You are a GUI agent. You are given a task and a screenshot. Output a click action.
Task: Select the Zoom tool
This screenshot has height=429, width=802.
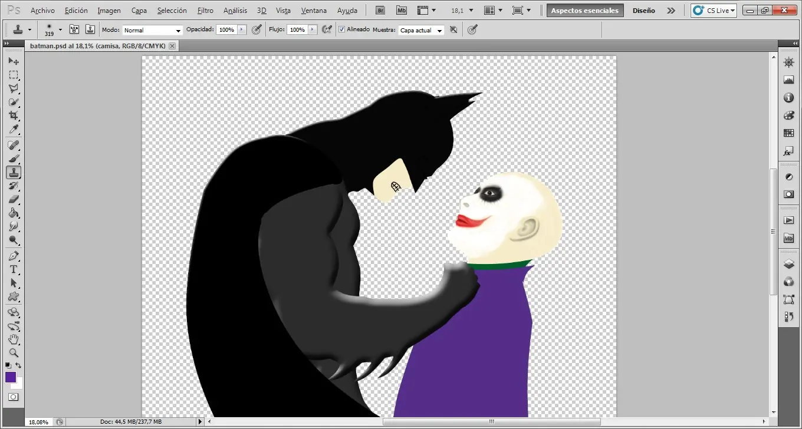[14, 352]
